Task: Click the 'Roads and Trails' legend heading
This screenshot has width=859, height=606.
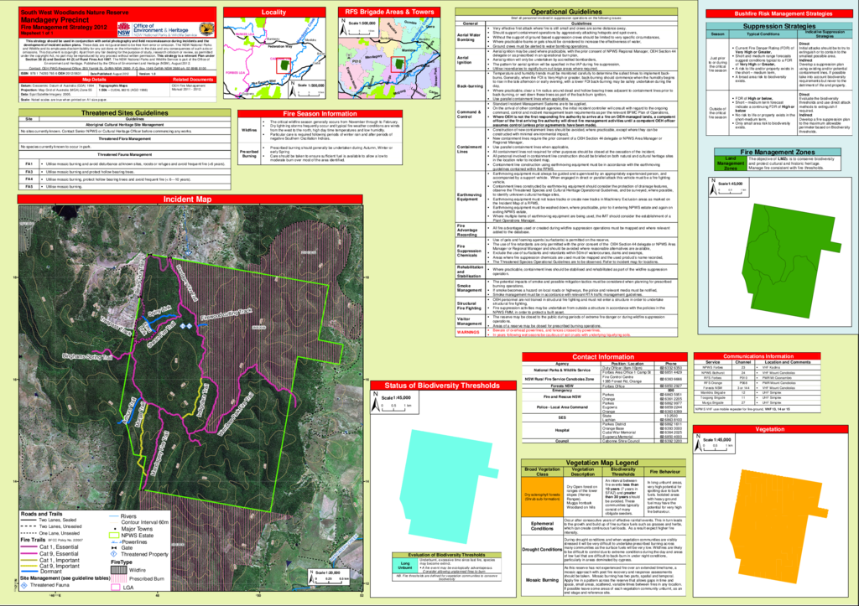Action: pyautogui.click(x=42, y=514)
